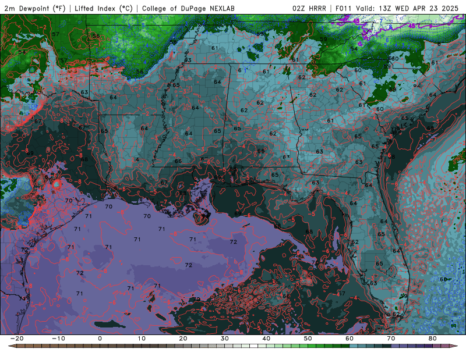Click the 'F011 Valid: 13Z WED APR 23 2025' text

[x=397, y=8]
